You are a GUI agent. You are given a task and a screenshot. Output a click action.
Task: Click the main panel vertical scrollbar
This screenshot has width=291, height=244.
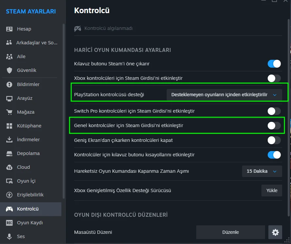coord(289,118)
